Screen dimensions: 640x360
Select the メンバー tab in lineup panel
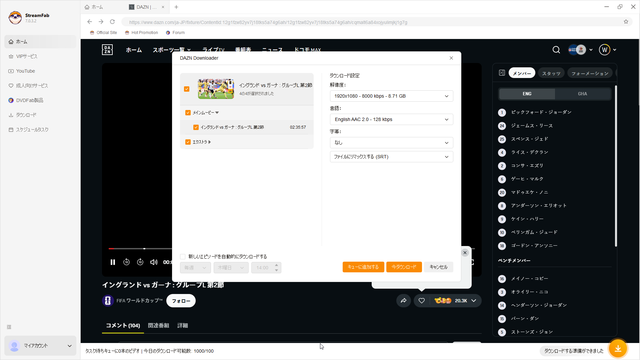522,73
